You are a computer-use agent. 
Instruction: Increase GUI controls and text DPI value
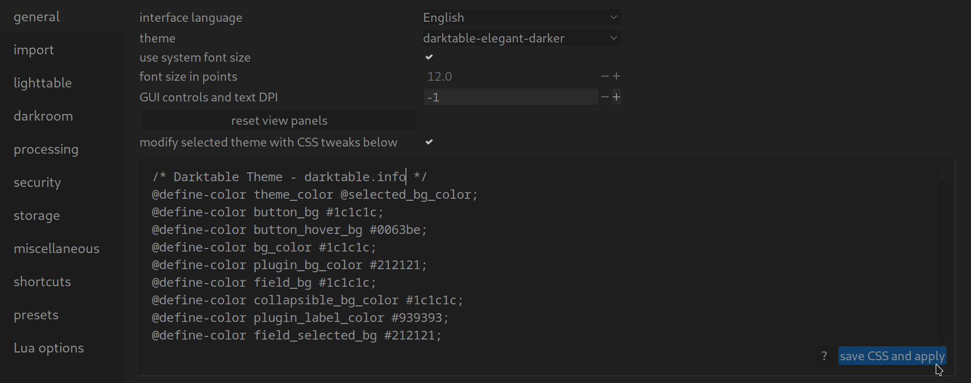point(616,97)
